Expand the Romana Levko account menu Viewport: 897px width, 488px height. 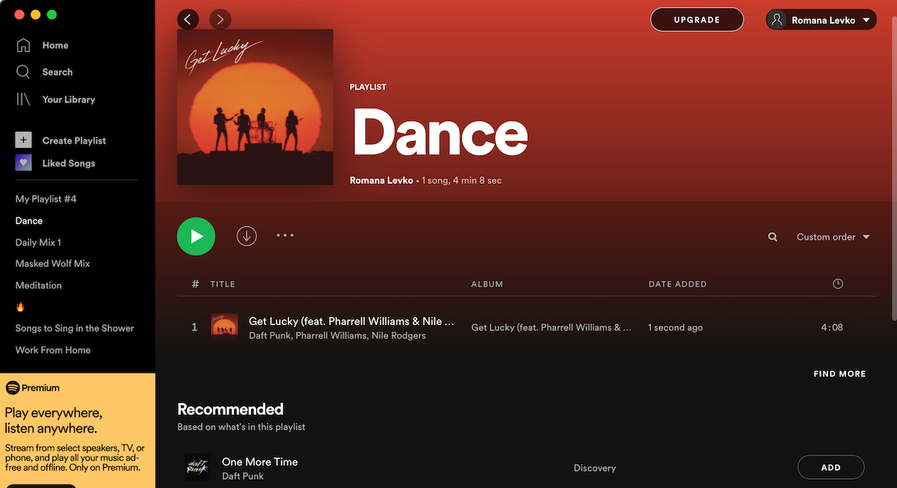click(x=821, y=19)
